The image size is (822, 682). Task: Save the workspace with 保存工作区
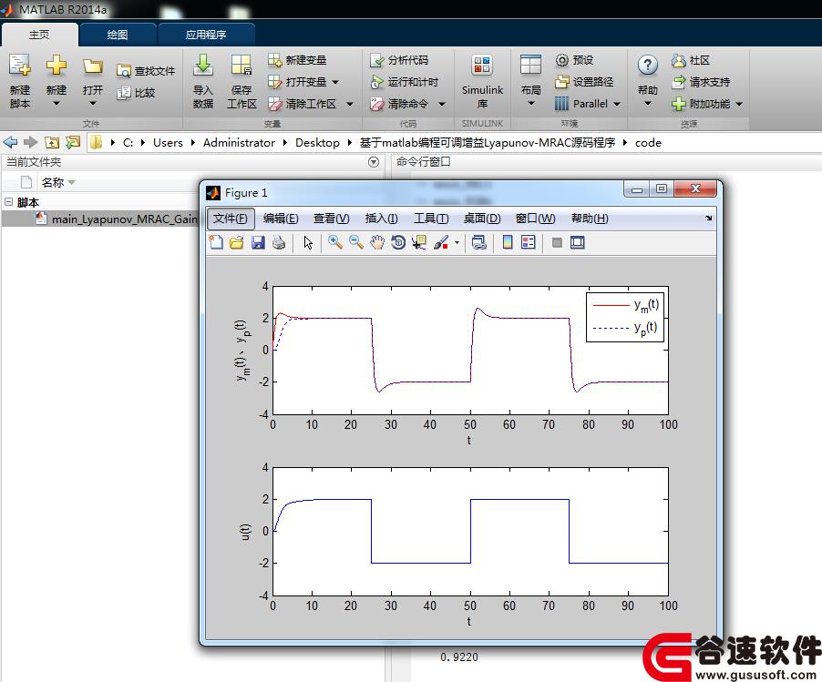[241, 80]
